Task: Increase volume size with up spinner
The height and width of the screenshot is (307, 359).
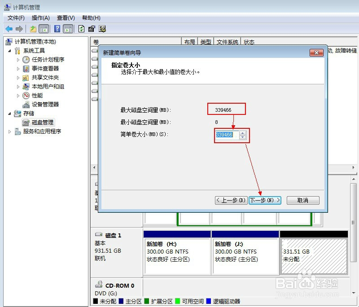Action: pyautogui.click(x=242, y=133)
